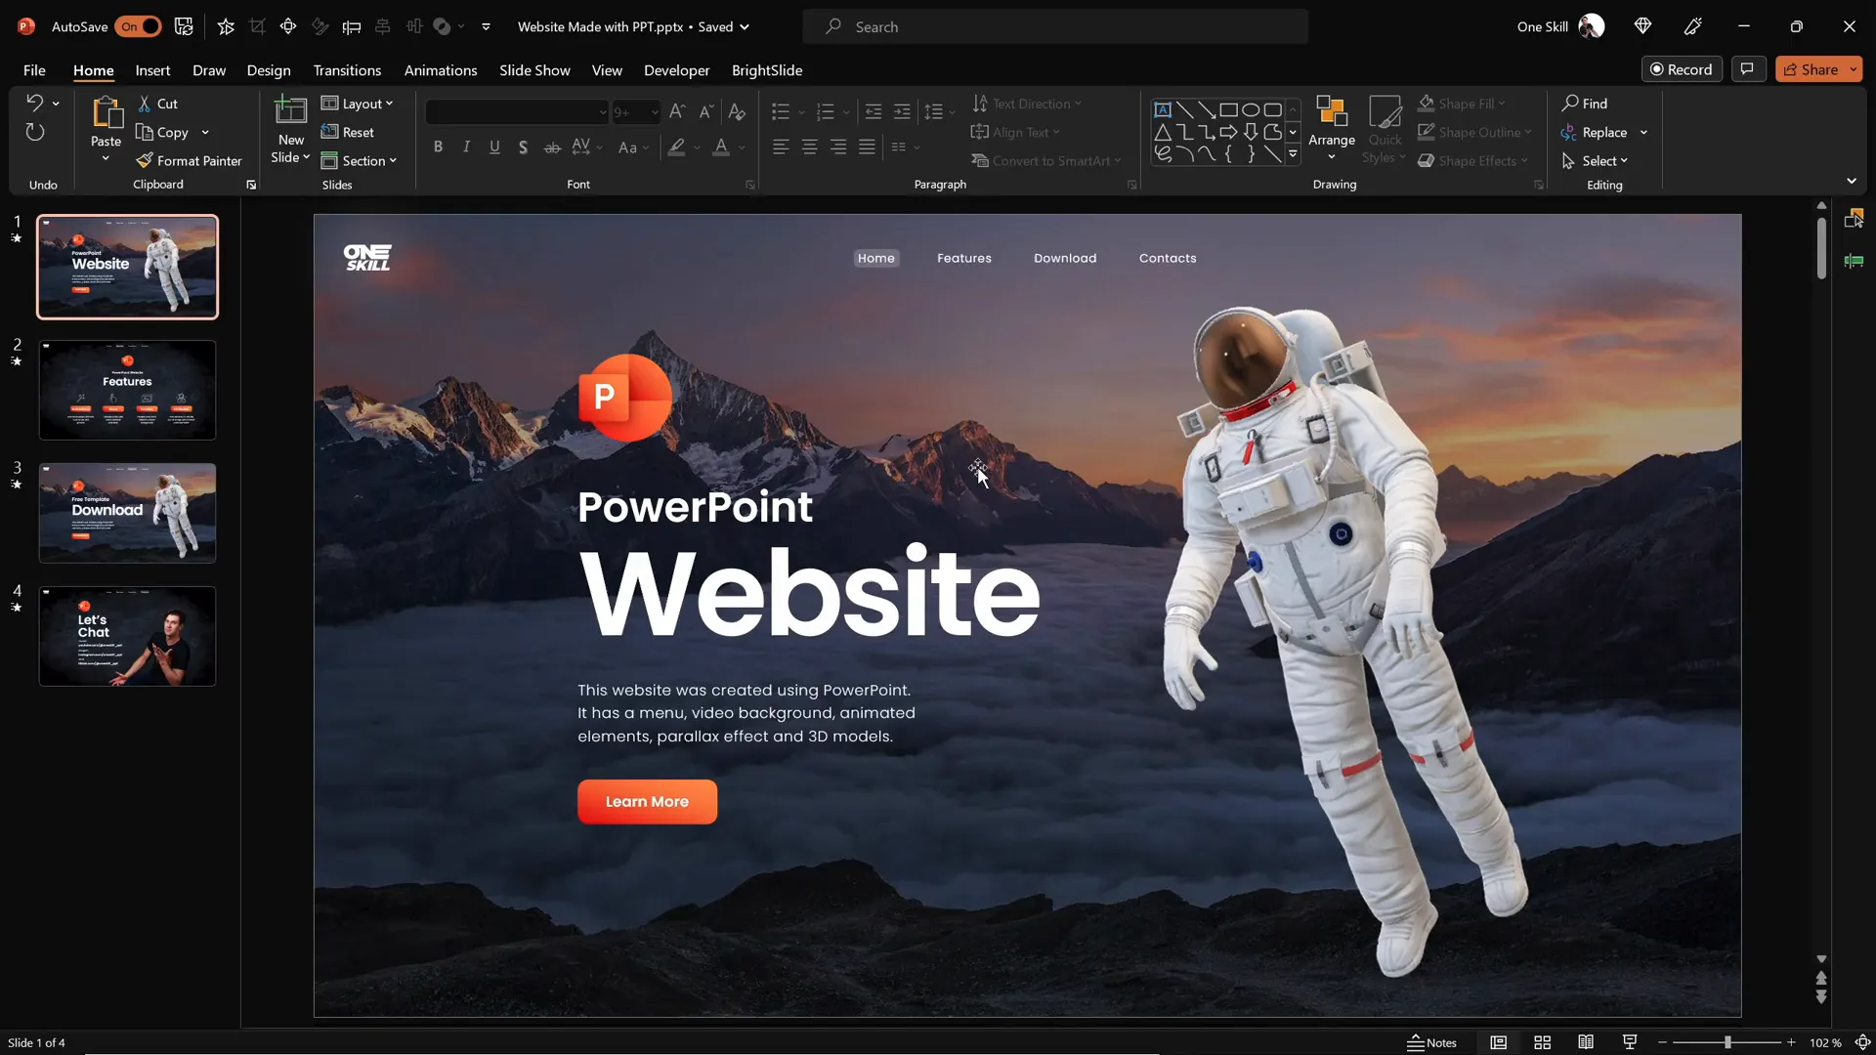Click Quick Styles
The width and height of the screenshot is (1876, 1055).
pyautogui.click(x=1385, y=130)
